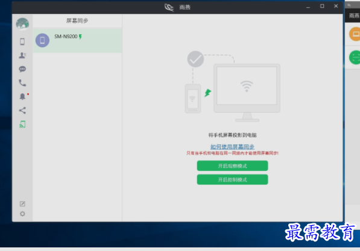This screenshot has height=251, width=360.
Task: Open the settings gear icon
Action: point(22,214)
